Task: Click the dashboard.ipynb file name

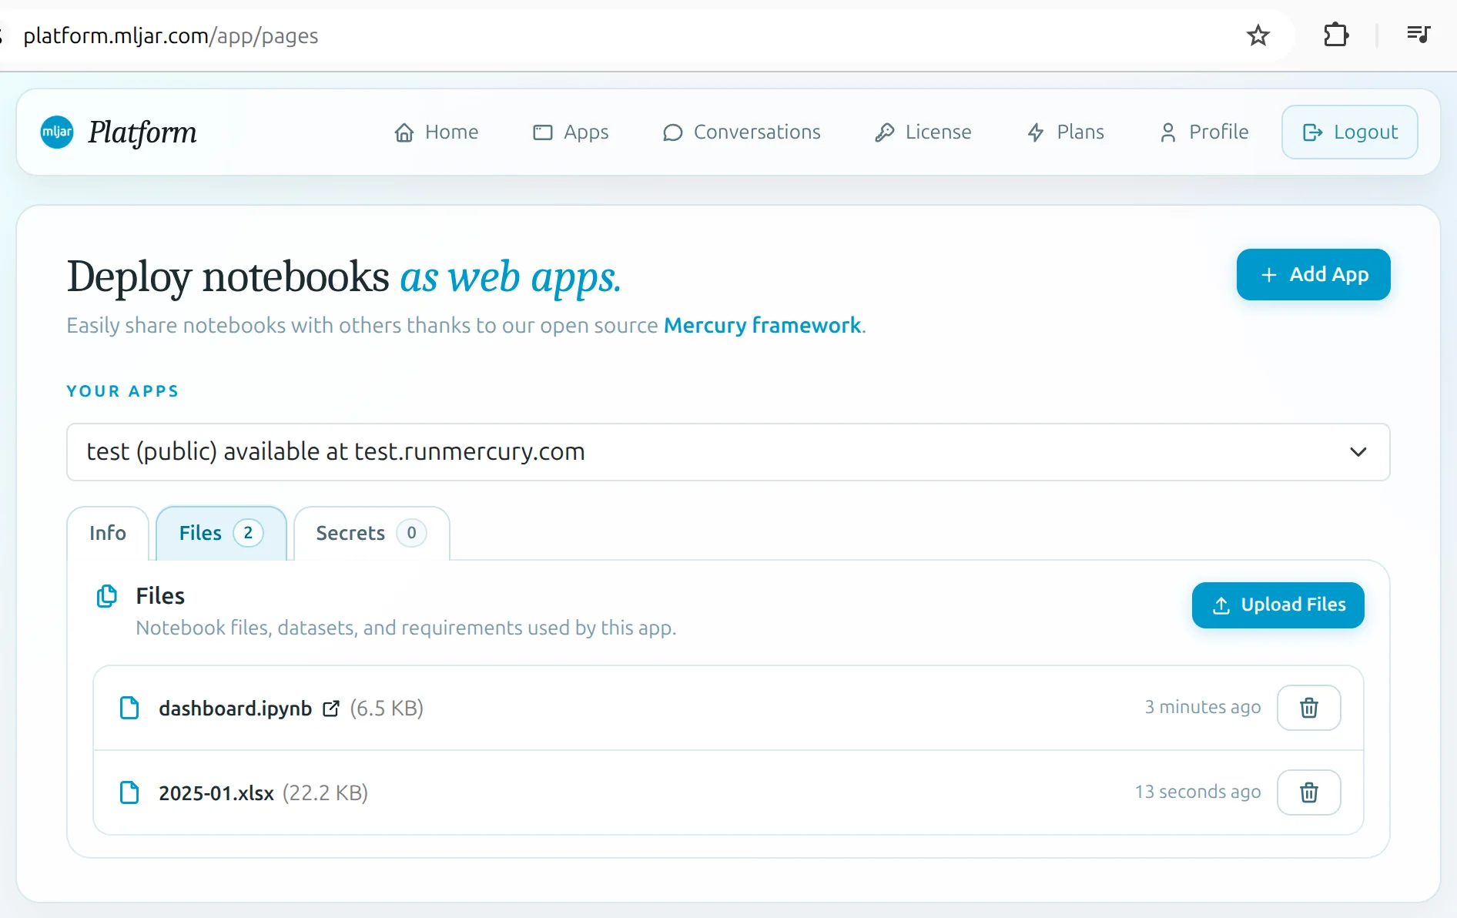Action: coord(236,709)
